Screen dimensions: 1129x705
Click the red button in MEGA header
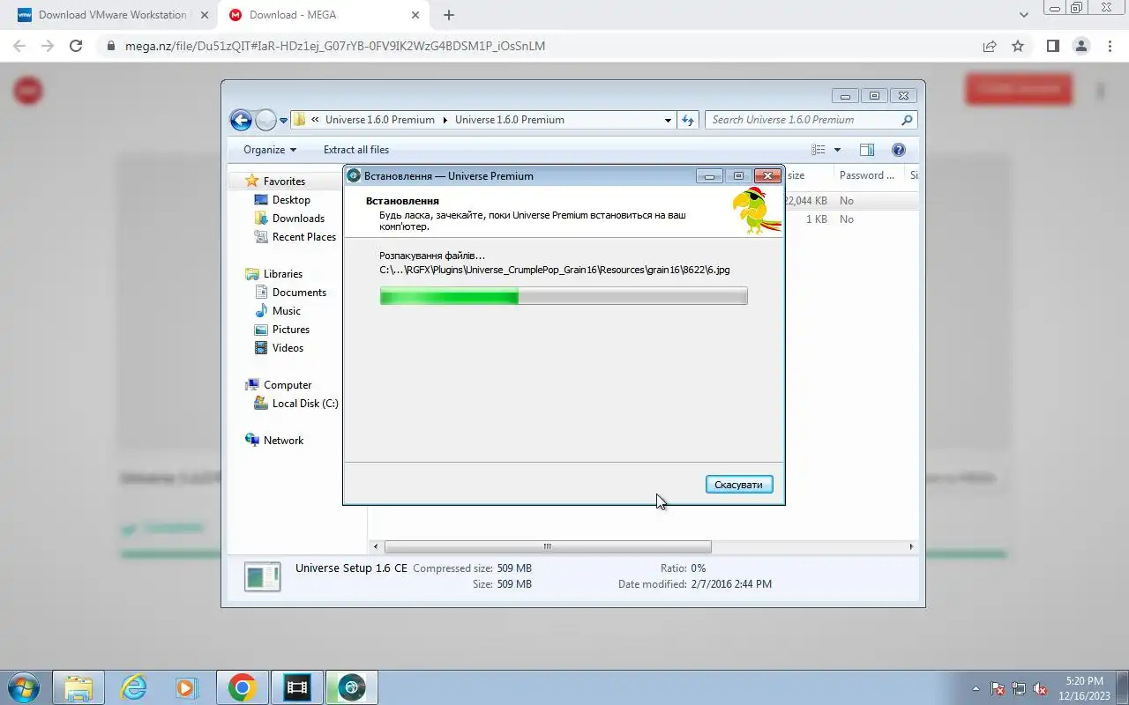[x=1019, y=89]
